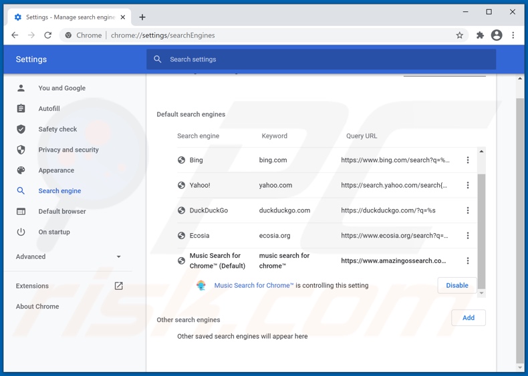Open more actions for Music Search for Chrome
This screenshot has height=376, width=528.
pyautogui.click(x=467, y=260)
